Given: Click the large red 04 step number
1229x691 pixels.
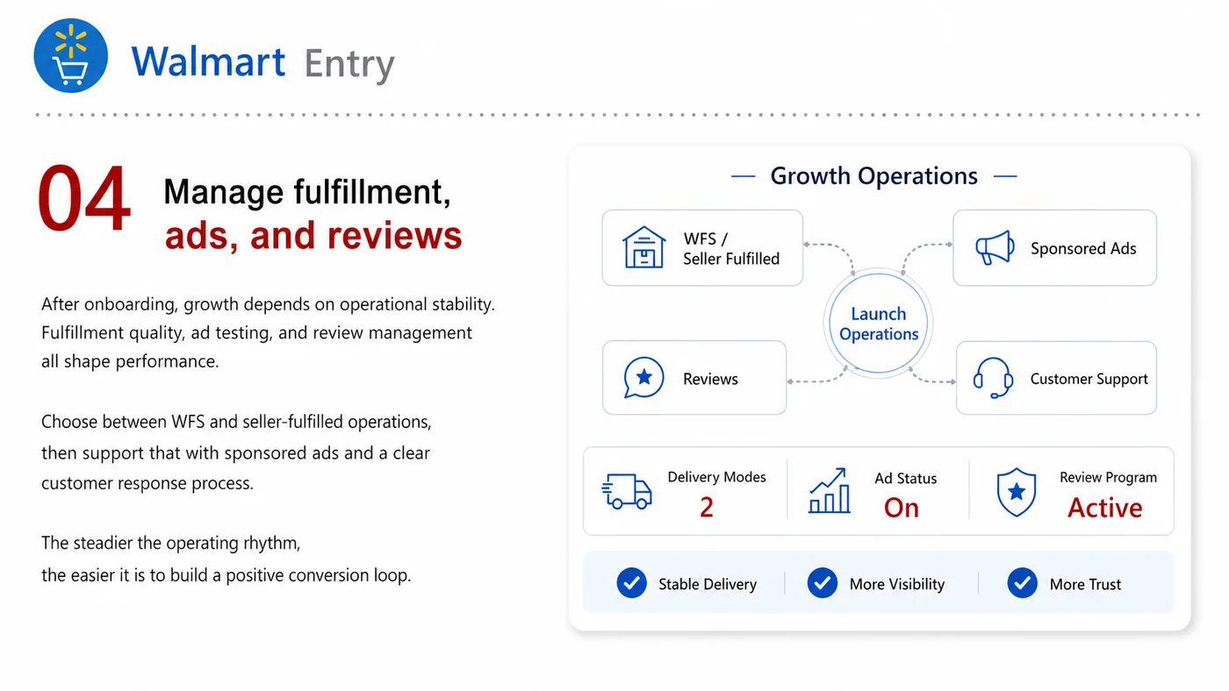Looking at the screenshot, I should [84, 201].
